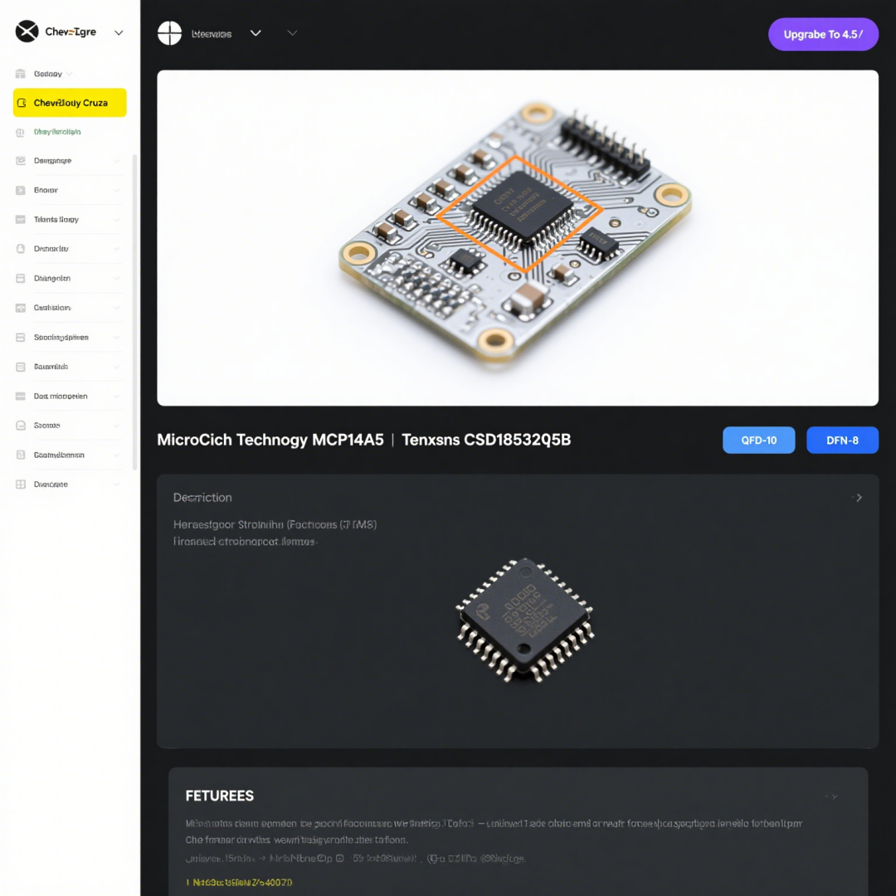Expand the Dbangnlen row chevron
896x896 pixels.
(117, 278)
